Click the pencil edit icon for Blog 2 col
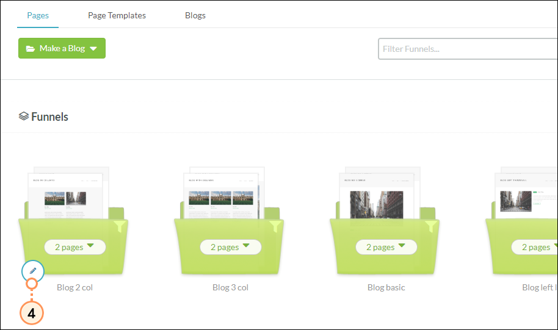 coord(33,271)
